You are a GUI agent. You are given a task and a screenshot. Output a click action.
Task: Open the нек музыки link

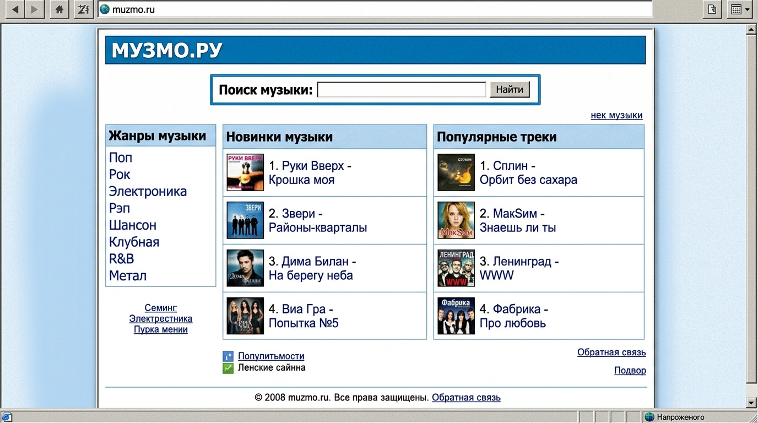[x=616, y=115]
